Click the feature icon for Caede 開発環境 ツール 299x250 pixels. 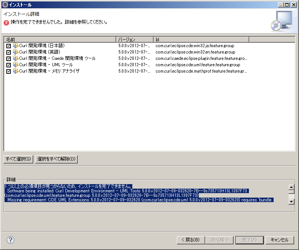click(16, 58)
